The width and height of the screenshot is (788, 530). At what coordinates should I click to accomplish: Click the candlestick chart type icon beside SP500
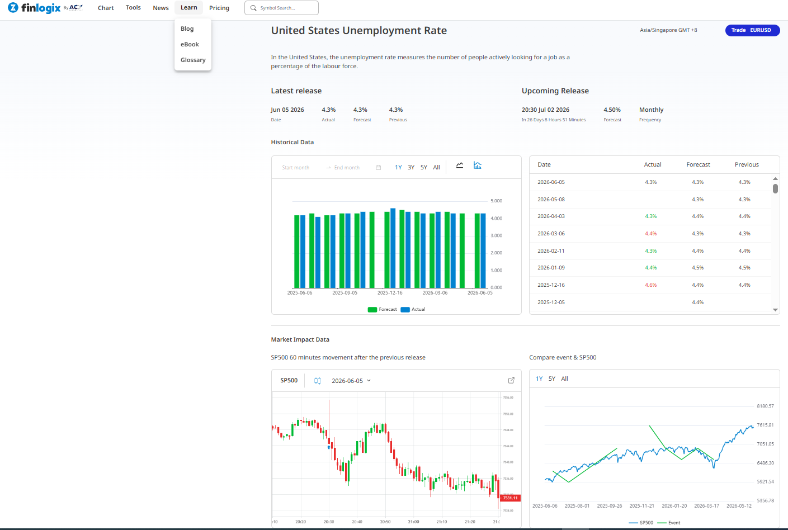click(318, 381)
